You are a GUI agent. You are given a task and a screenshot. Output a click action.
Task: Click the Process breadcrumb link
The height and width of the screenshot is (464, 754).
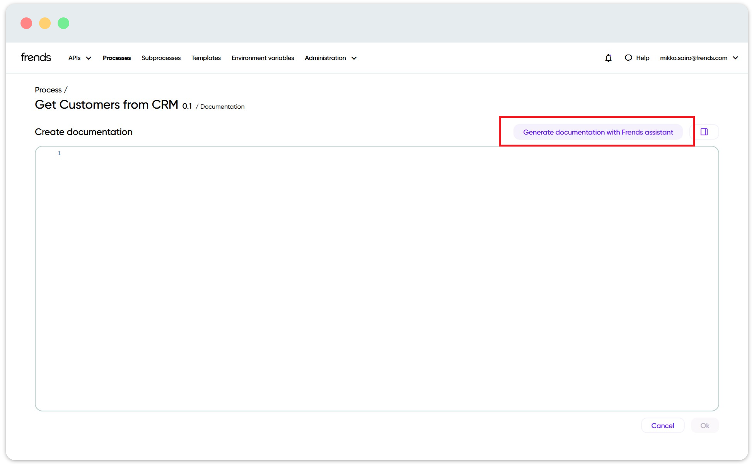[48, 90]
